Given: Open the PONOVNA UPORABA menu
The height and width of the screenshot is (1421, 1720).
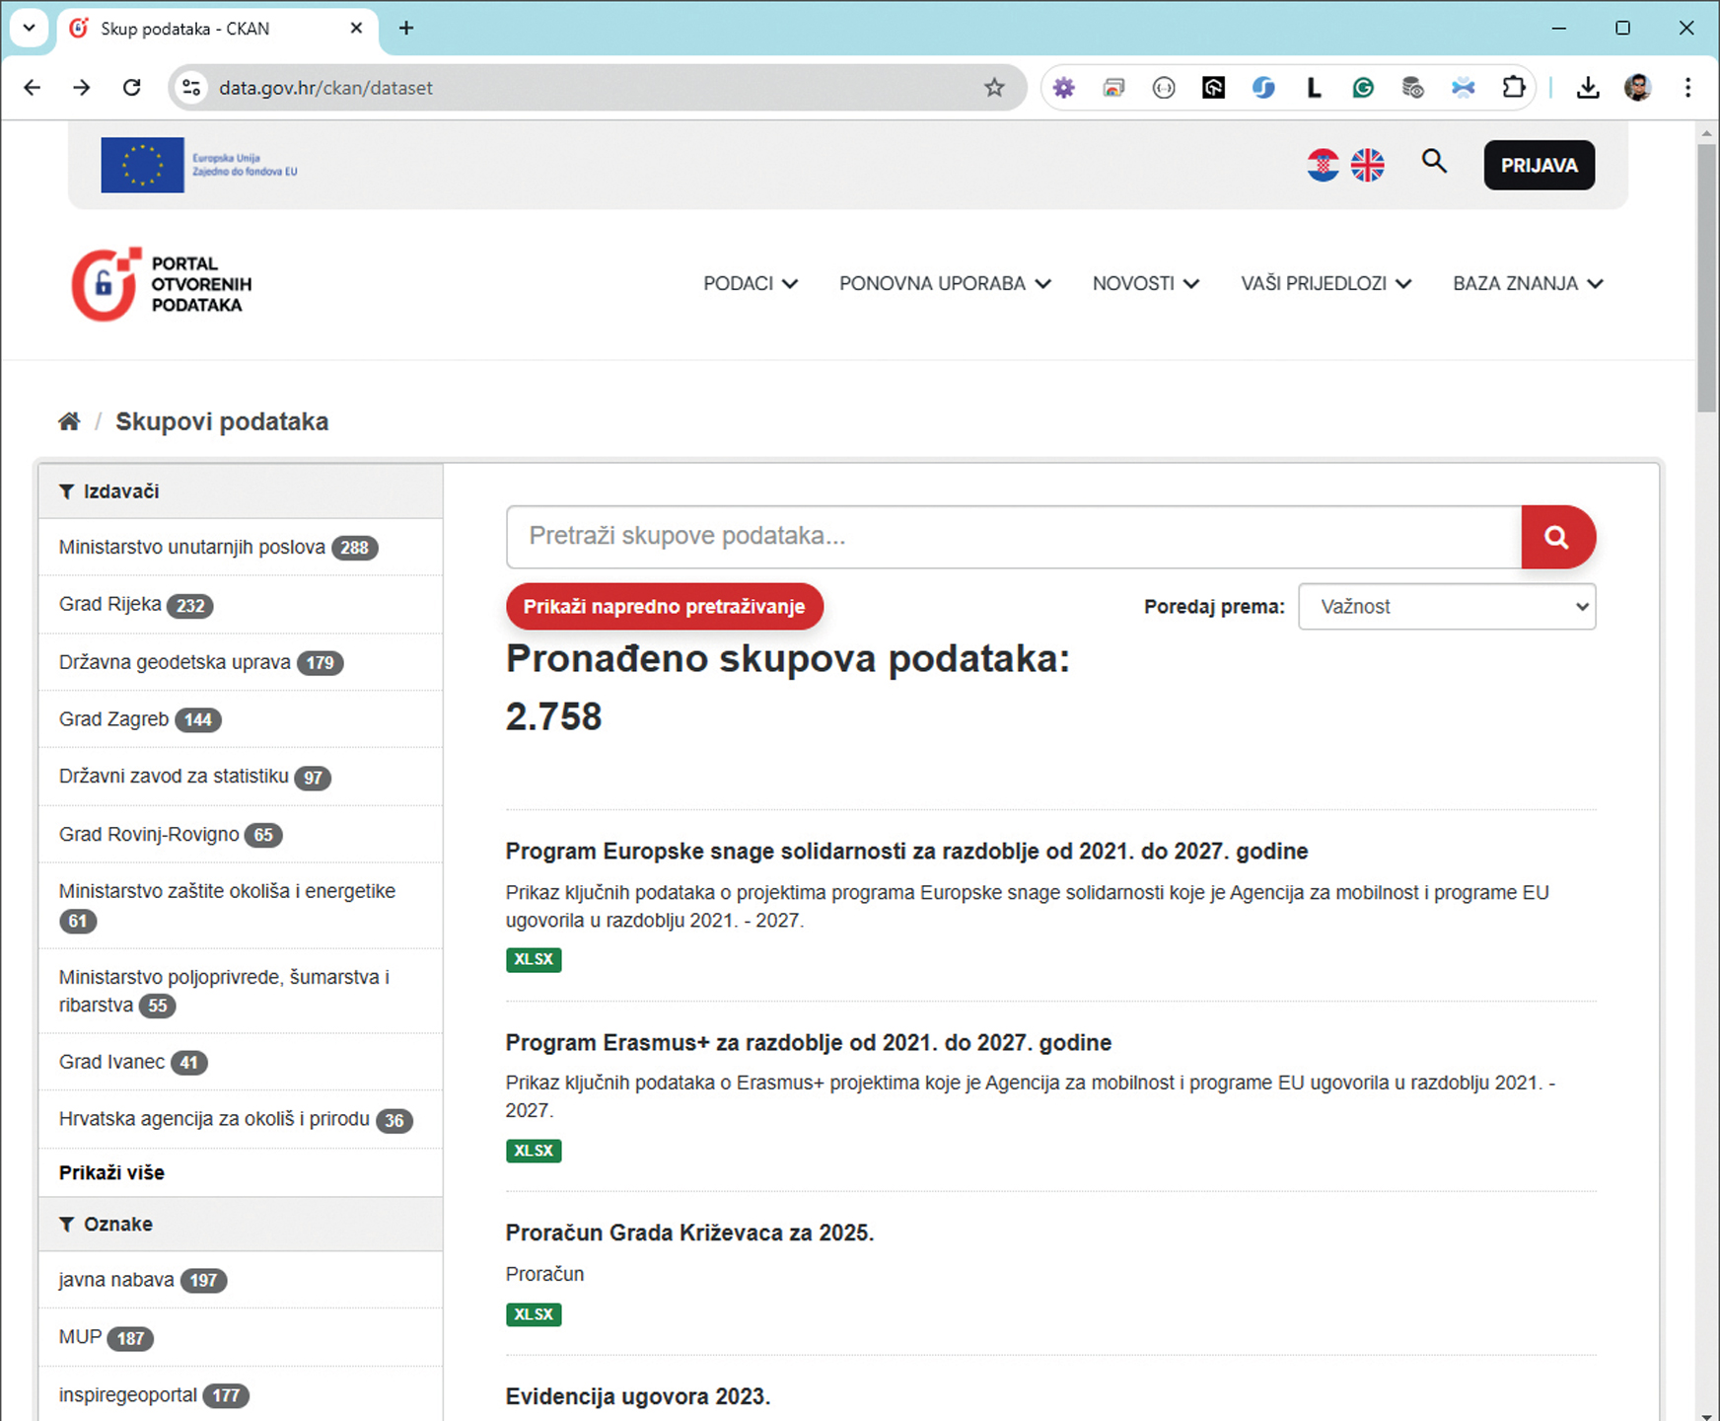Looking at the screenshot, I should (944, 284).
